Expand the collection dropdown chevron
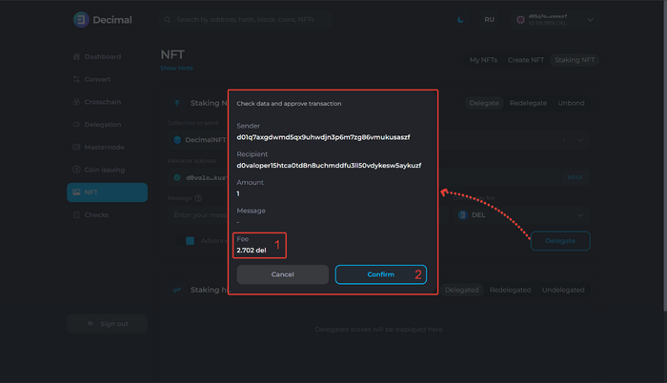Screen dimensions: 667x383 coord(580,140)
